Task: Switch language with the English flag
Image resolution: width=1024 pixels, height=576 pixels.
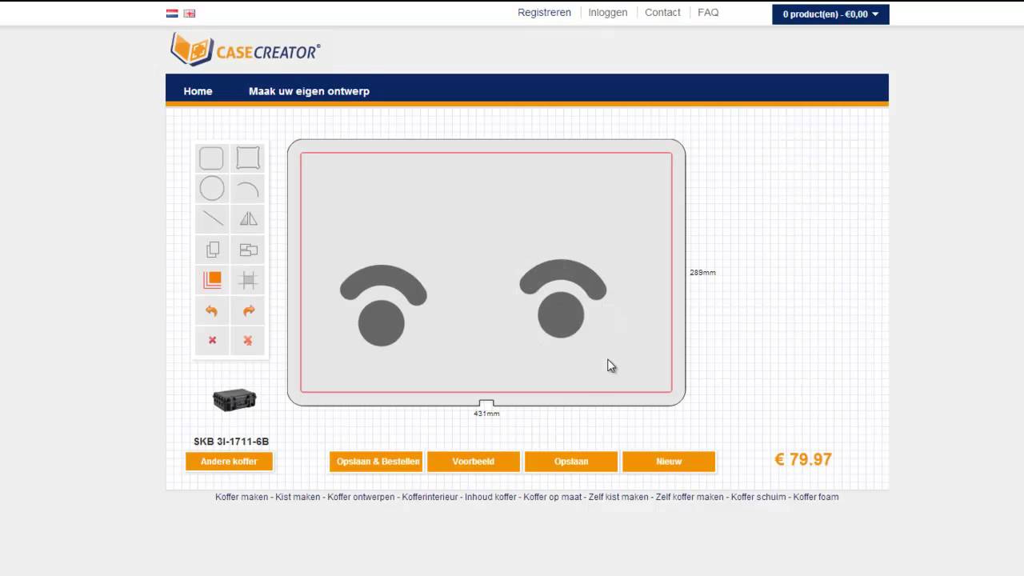Action: pos(190,13)
